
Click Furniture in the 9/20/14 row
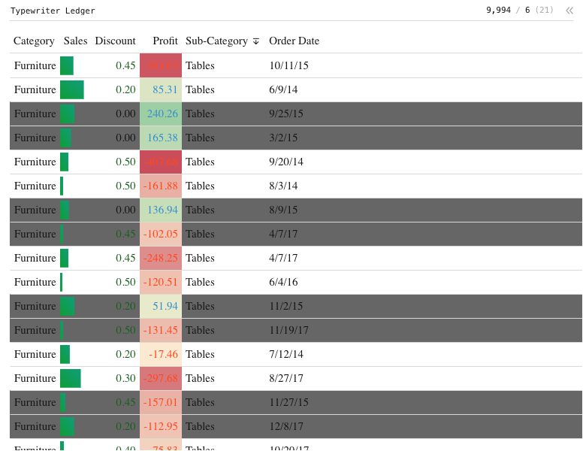pyautogui.click(x=35, y=162)
